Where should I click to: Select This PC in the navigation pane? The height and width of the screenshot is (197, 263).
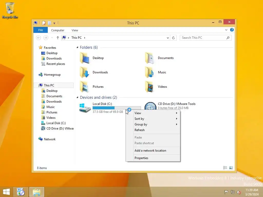49,85
